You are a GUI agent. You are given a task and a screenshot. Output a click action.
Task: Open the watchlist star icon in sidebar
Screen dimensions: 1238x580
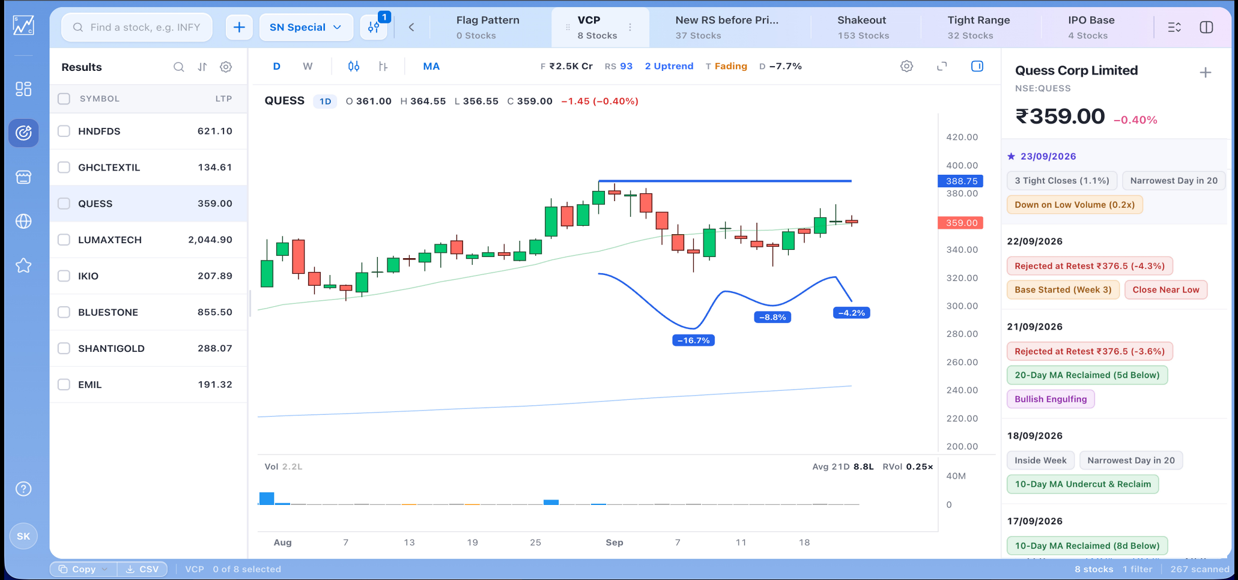pyautogui.click(x=23, y=265)
